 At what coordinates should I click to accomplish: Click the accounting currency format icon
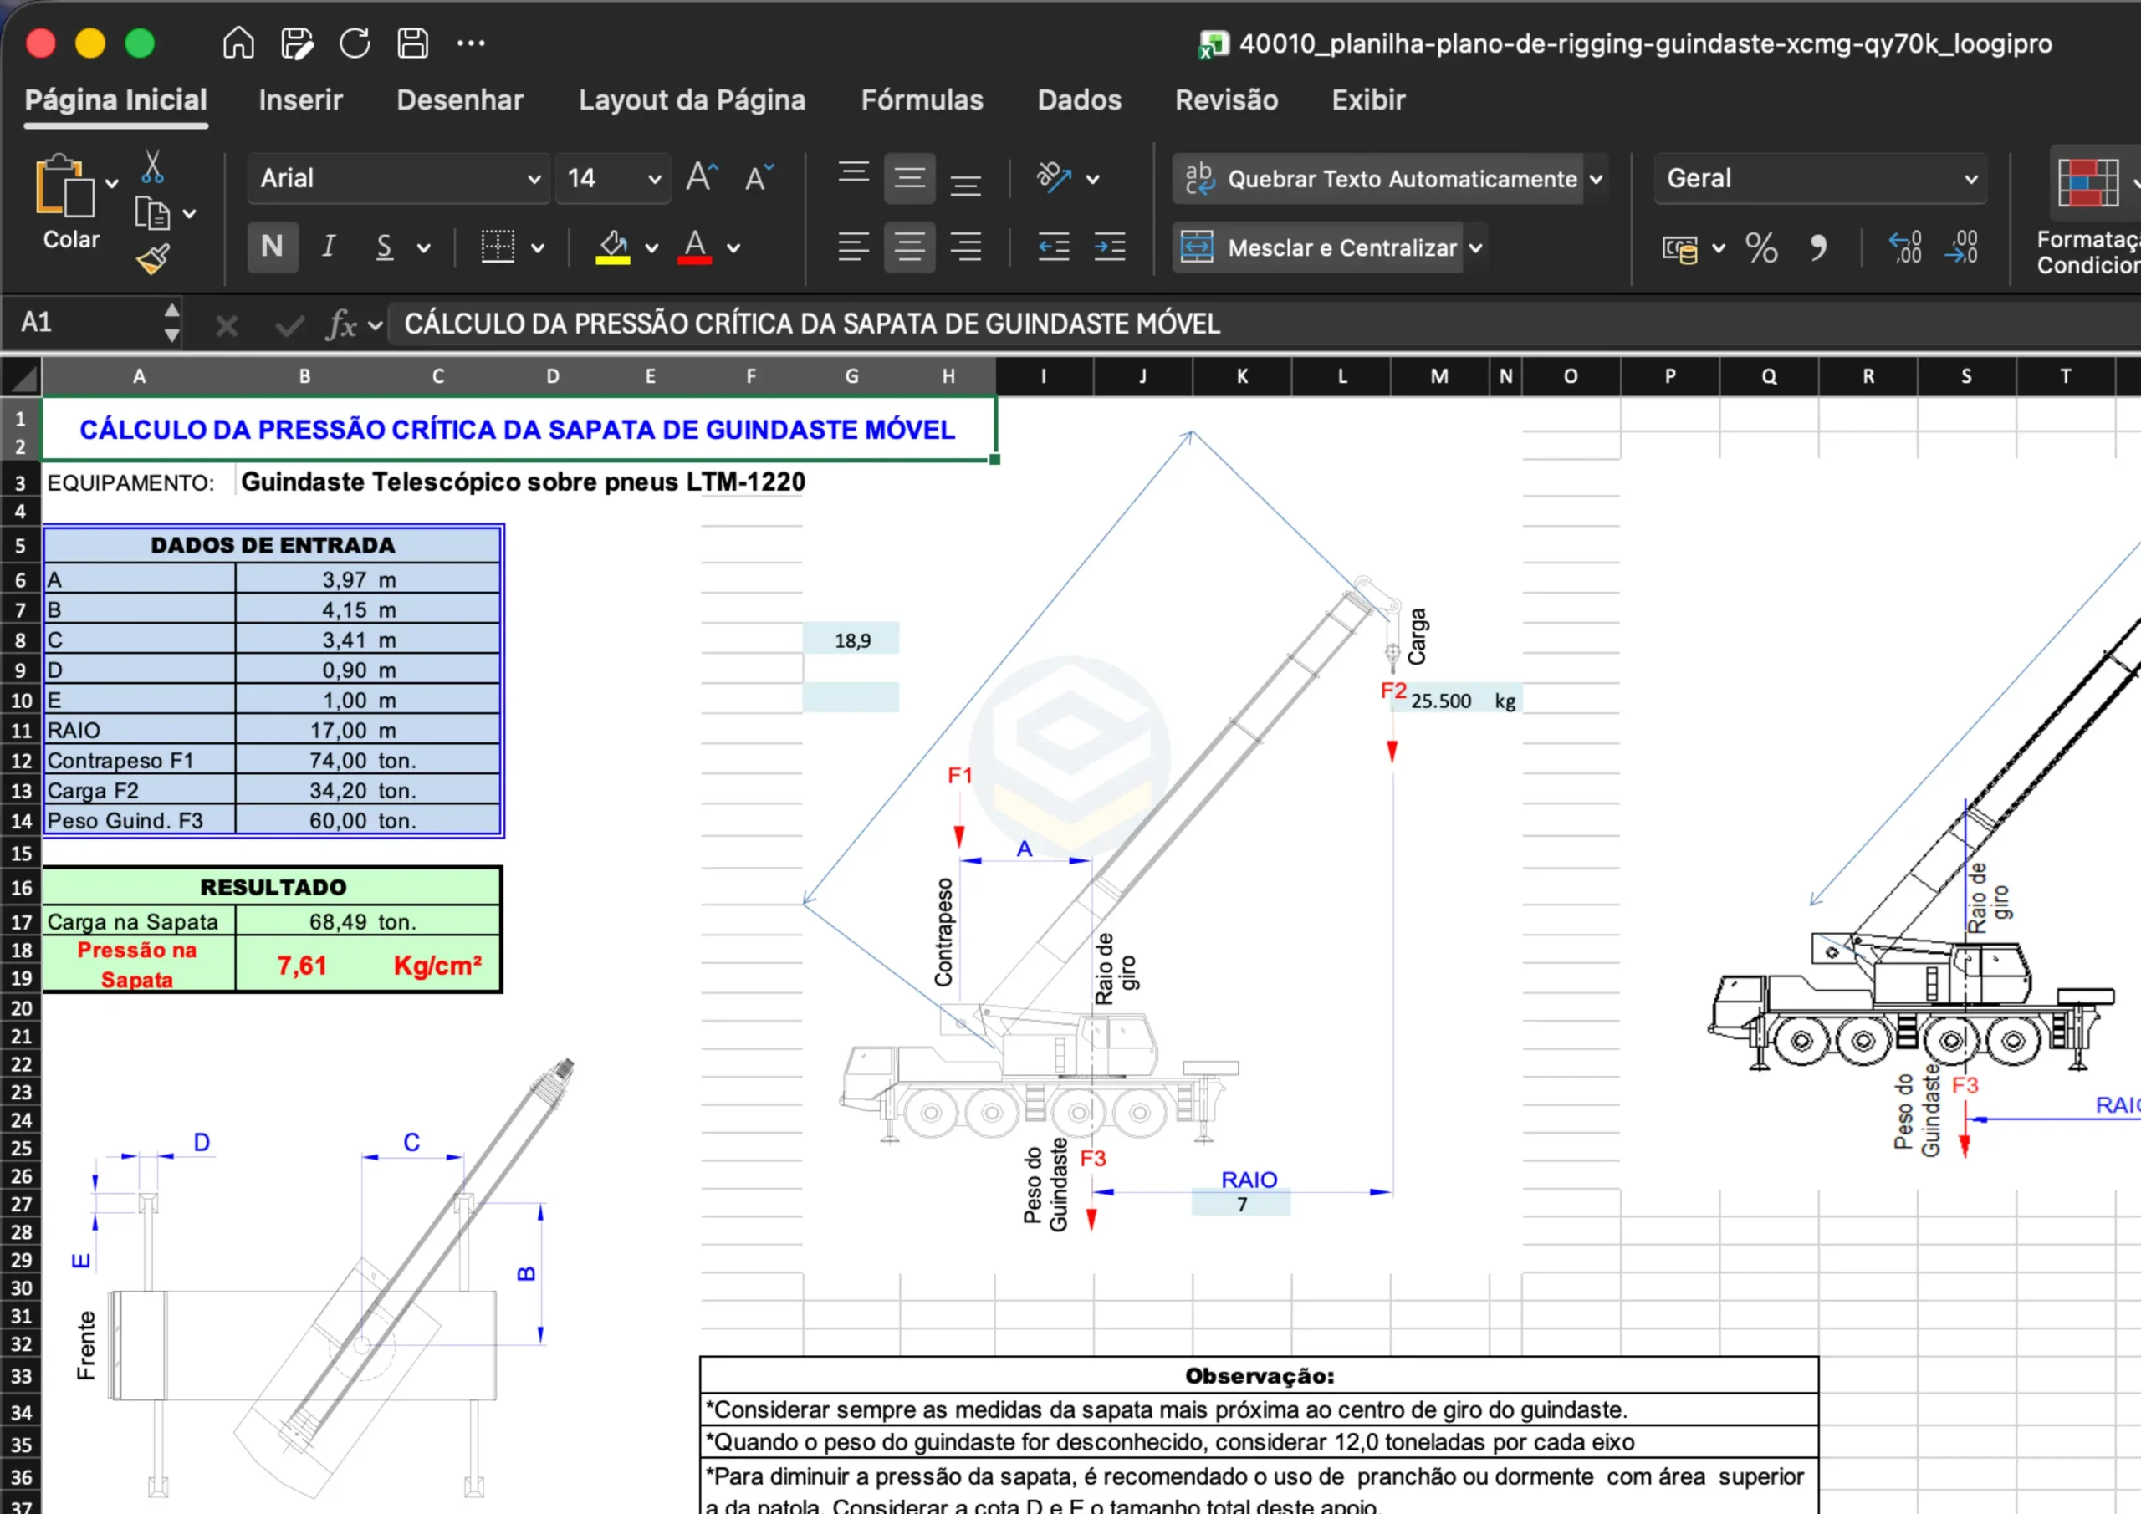1679,248
